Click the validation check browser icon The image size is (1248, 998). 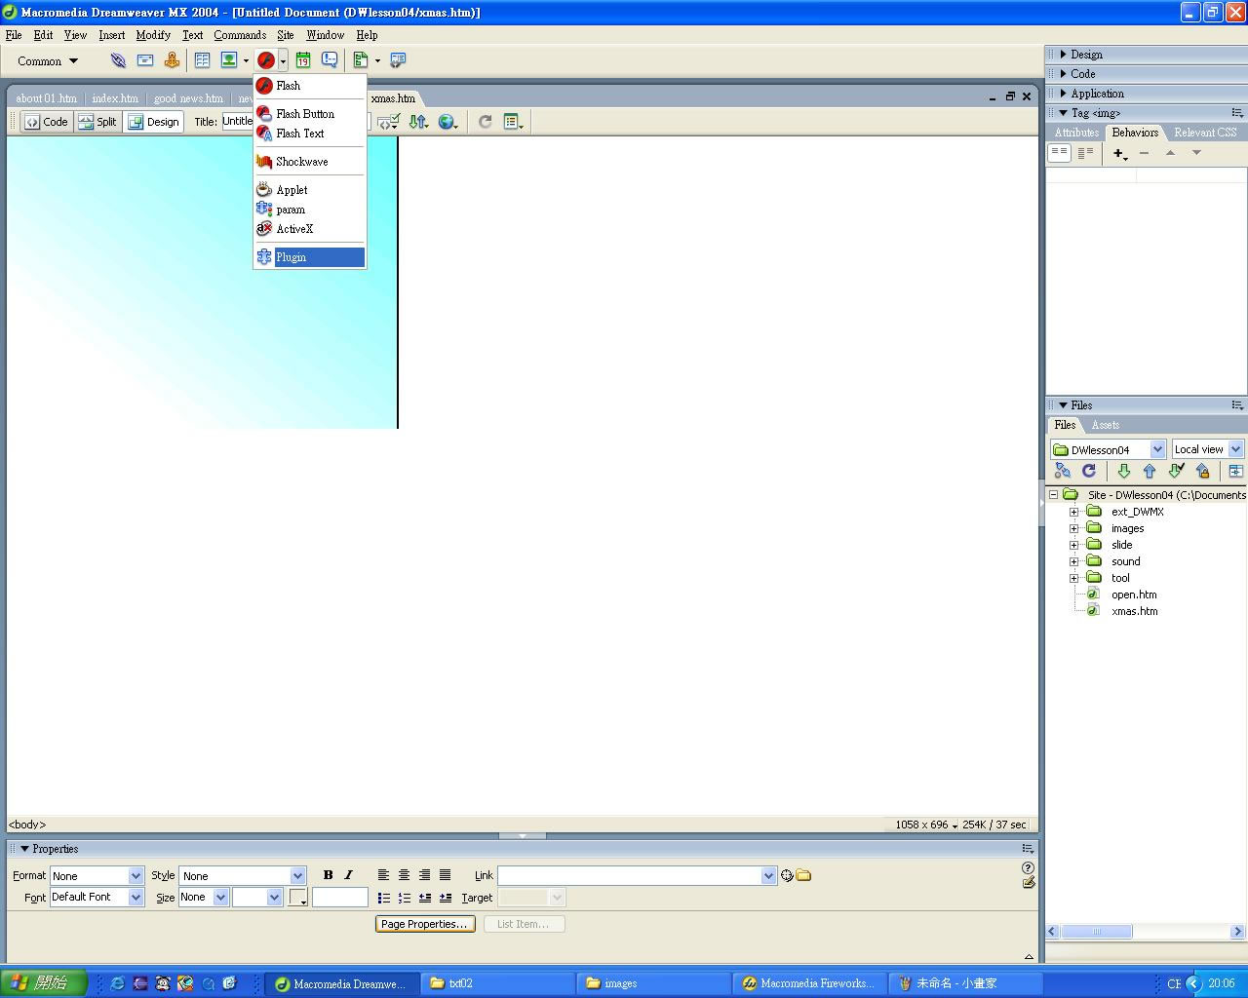(x=388, y=122)
